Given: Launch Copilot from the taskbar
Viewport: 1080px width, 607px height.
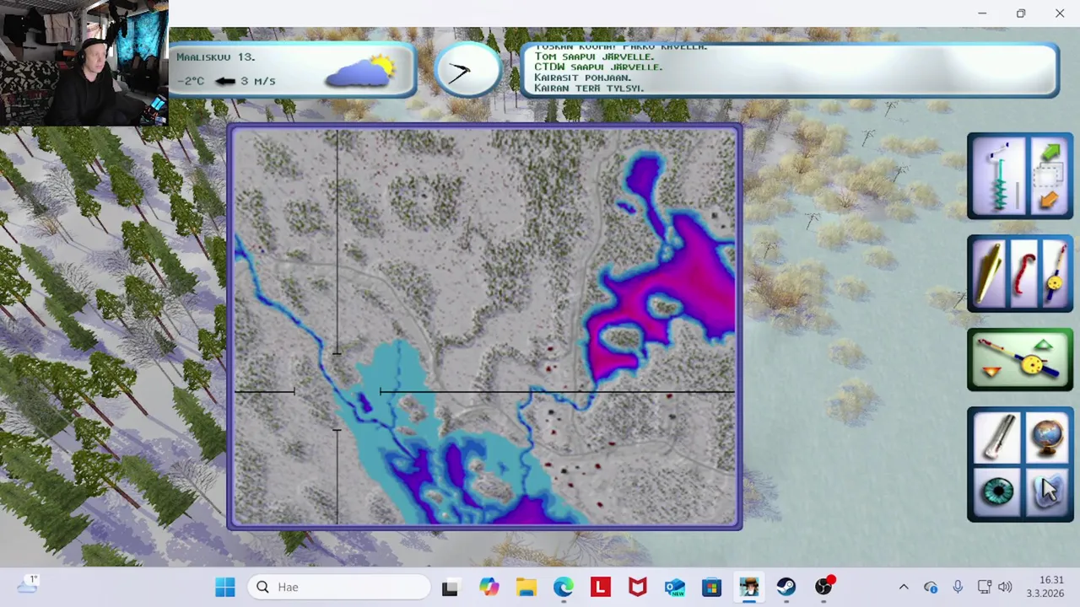Looking at the screenshot, I should tap(489, 587).
